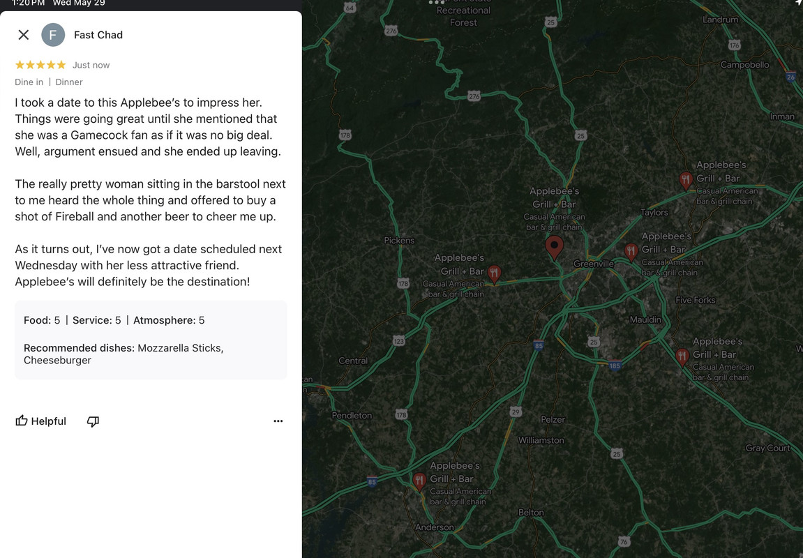
Task: Click the "Just now" review timestamp
Action: point(91,65)
